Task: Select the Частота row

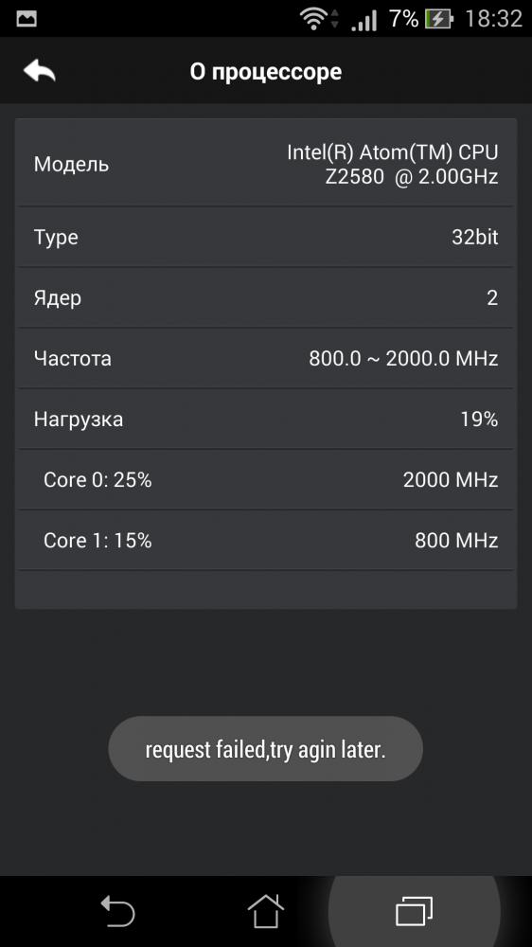Action: click(x=266, y=358)
